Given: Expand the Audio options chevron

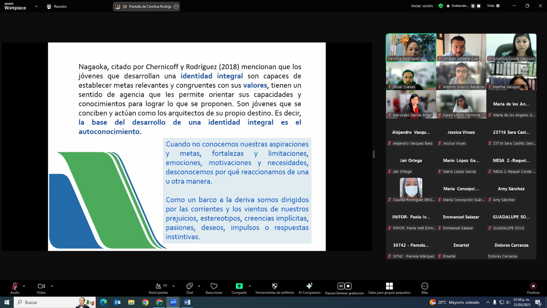Looking at the screenshot, I should pos(24,286).
